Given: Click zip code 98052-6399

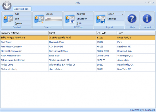Looking at the screenshot, I should (107, 51).
